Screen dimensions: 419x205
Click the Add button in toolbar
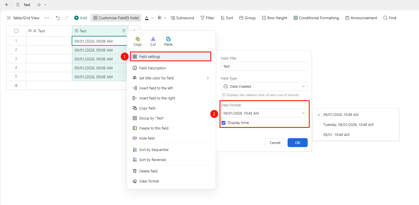81,18
